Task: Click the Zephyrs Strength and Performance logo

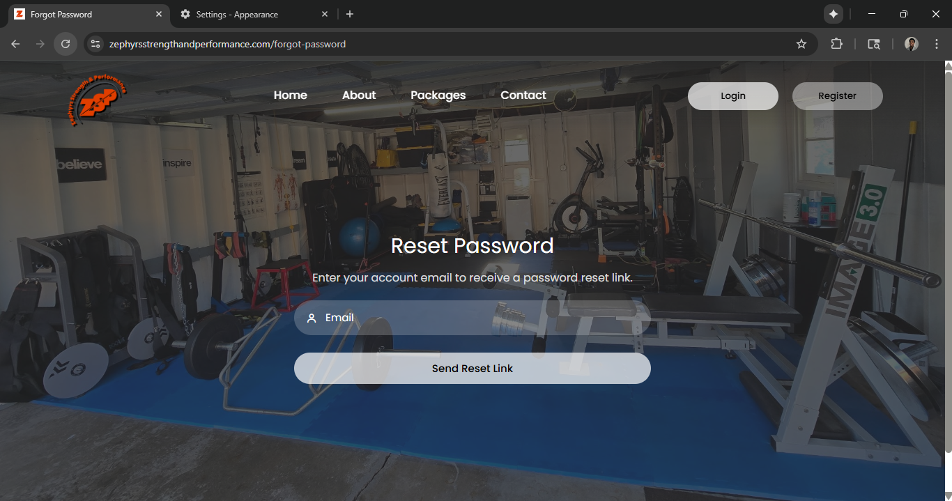Action: [96, 99]
